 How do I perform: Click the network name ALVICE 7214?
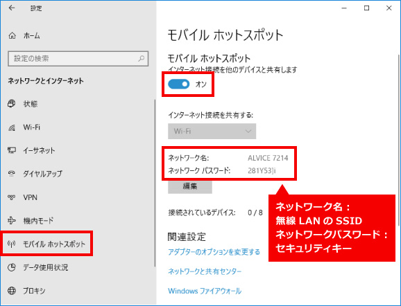(268, 158)
